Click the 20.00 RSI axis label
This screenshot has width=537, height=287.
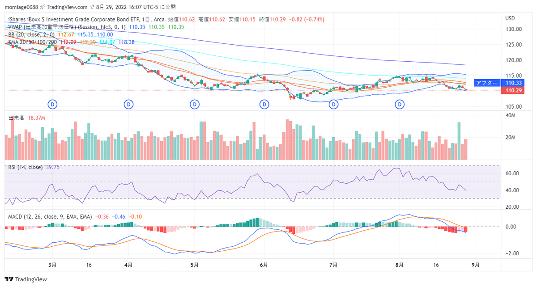click(512, 207)
